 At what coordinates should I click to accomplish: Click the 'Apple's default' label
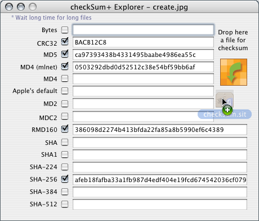(35, 91)
